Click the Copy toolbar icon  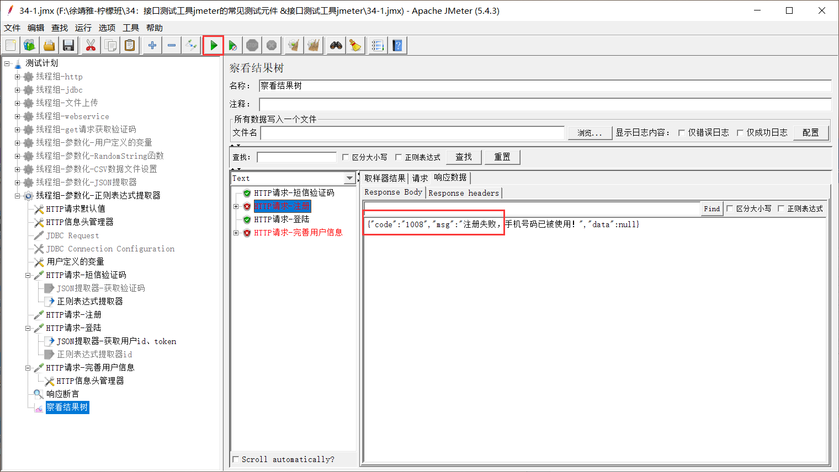click(x=110, y=45)
